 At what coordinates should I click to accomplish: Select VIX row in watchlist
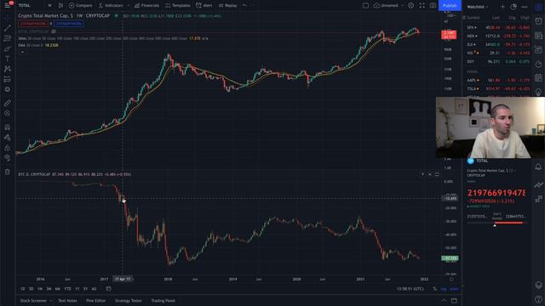point(497,53)
